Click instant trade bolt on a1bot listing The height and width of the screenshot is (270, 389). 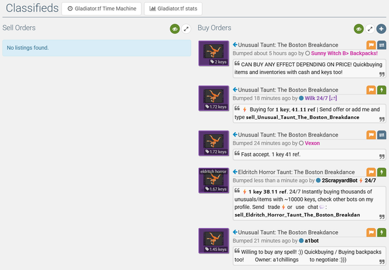382,232
